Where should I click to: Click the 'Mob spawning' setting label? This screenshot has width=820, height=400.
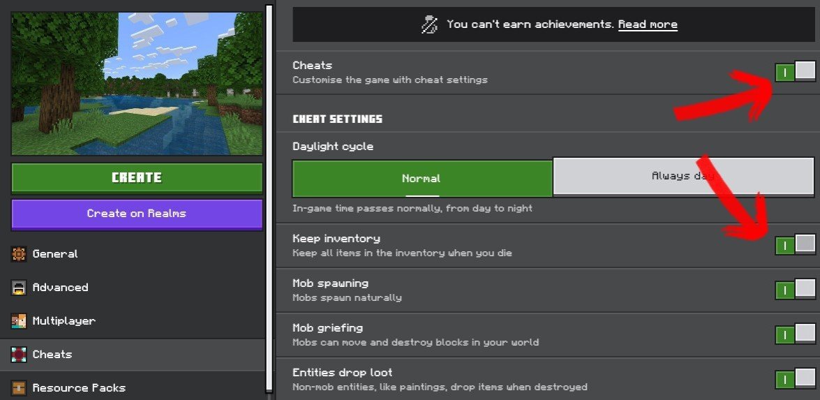(331, 283)
